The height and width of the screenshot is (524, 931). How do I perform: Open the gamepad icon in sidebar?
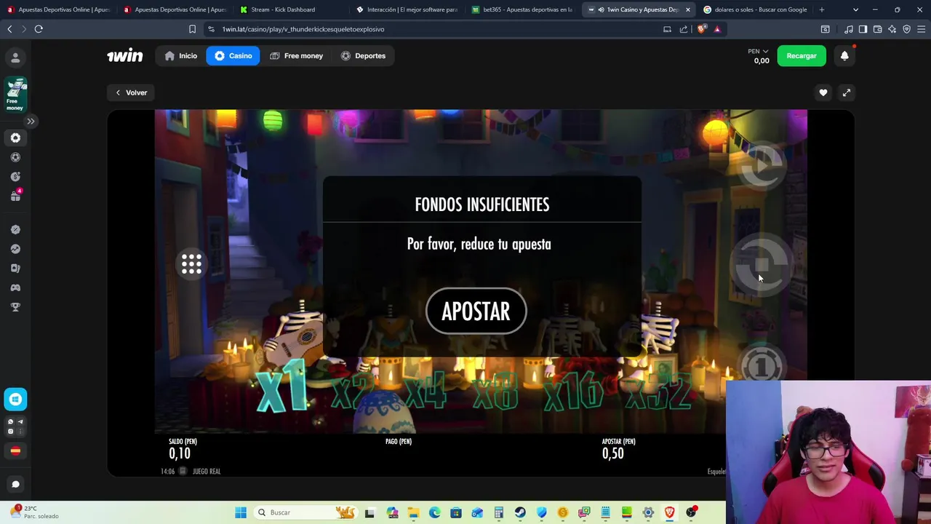[15, 287]
